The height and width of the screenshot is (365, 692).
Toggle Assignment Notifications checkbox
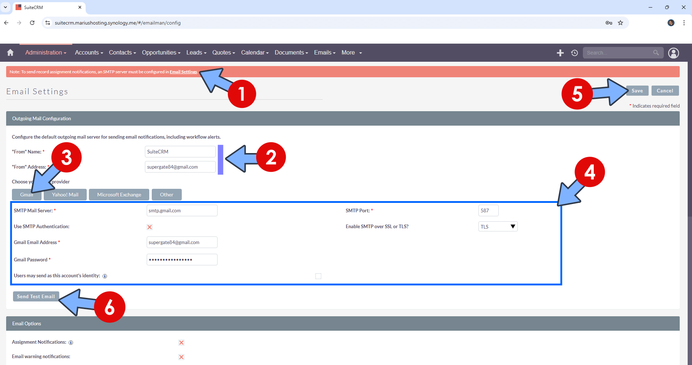(x=181, y=343)
